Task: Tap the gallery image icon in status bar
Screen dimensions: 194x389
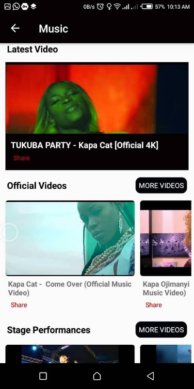Action: pos(7,6)
